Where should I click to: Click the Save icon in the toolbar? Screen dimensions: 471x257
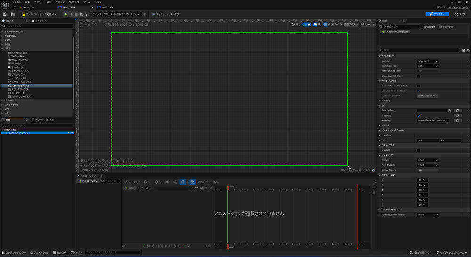pos(5,14)
